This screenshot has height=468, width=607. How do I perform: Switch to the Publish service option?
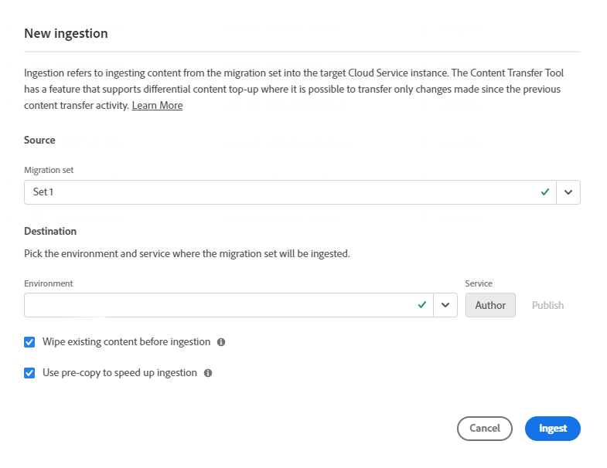547,305
